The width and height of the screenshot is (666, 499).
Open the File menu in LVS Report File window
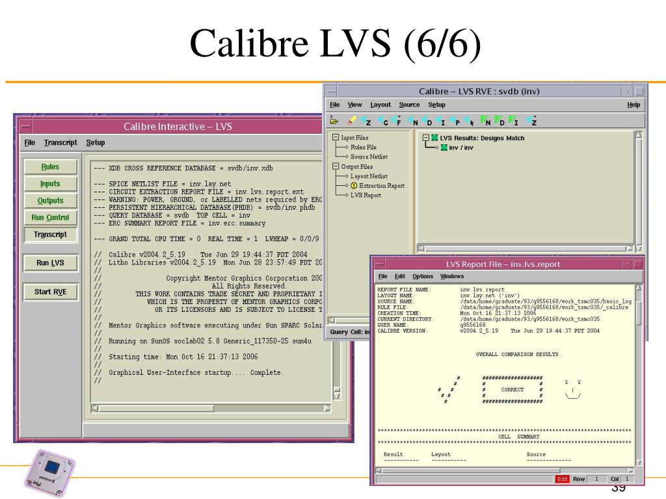[382, 276]
